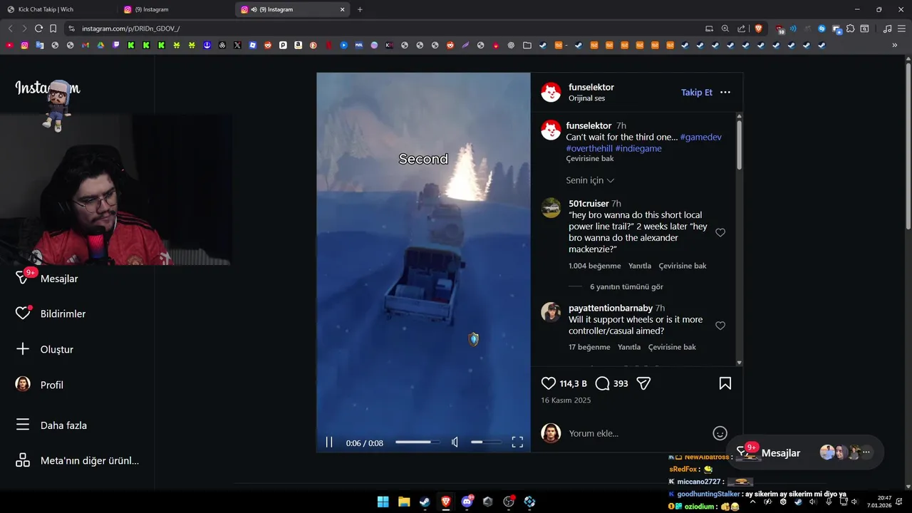The height and width of the screenshot is (513, 912).
Task: Open the X (Twitter) bookmark
Action: (x=237, y=45)
